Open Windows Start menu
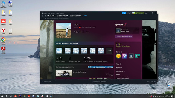The width and height of the screenshot is (175, 98). pos(2,96)
